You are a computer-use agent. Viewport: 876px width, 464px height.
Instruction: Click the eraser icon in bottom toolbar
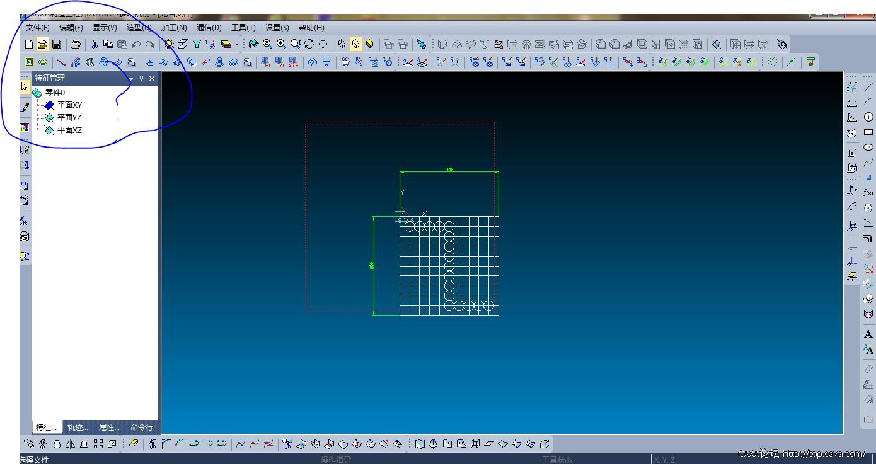tap(133, 444)
